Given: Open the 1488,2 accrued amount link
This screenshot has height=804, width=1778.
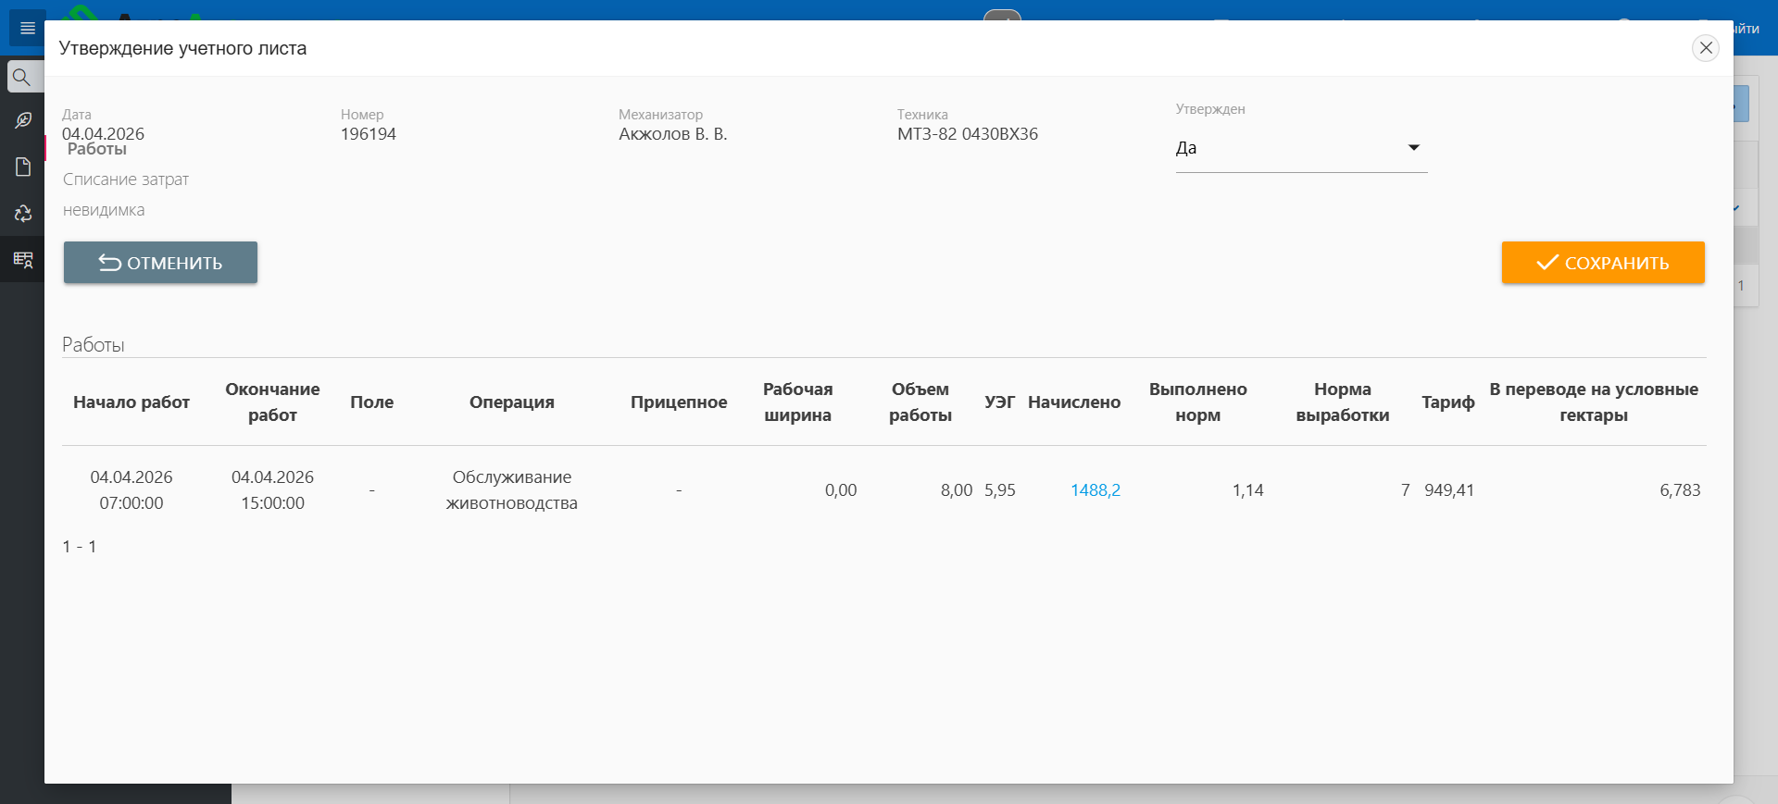Looking at the screenshot, I should click(1095, 490).
